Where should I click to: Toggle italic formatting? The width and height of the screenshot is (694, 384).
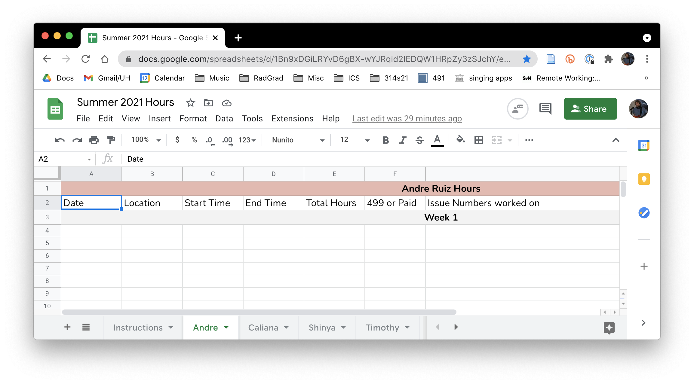[403, 140]
